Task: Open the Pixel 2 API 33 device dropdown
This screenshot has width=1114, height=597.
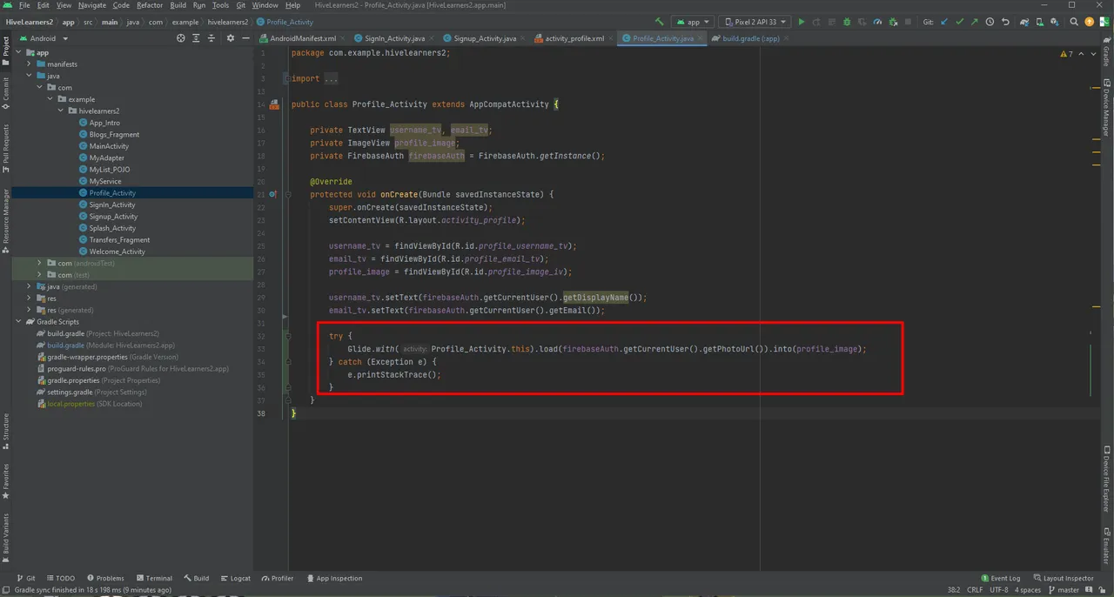Action: [755, 22]
